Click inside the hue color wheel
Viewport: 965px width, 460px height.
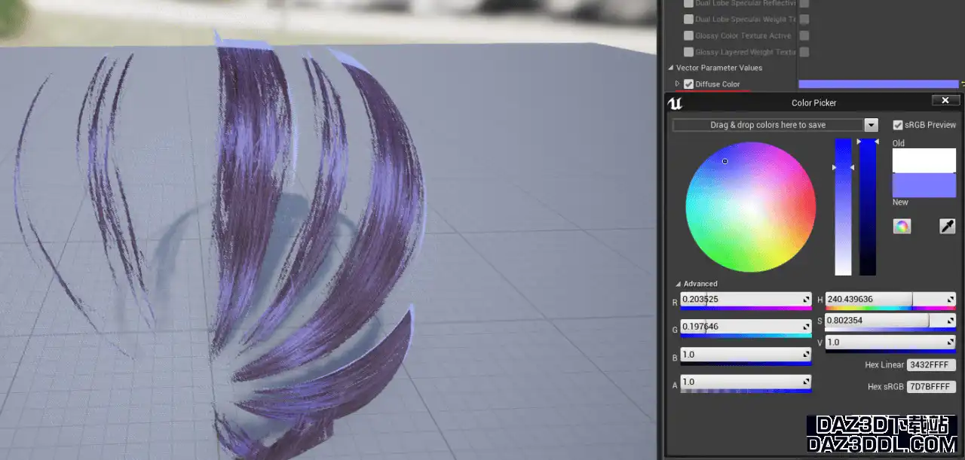pos(750,206)
